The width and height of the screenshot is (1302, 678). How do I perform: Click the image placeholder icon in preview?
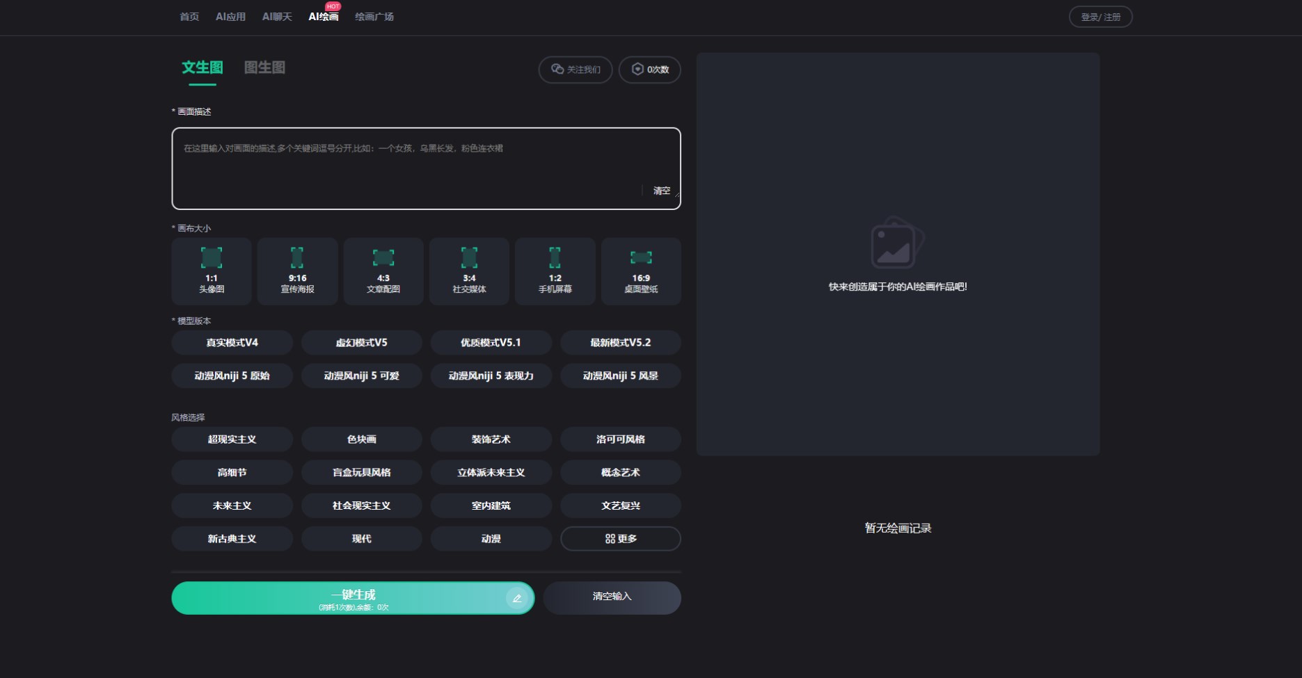pyautogui.click(x=898, y=242)
